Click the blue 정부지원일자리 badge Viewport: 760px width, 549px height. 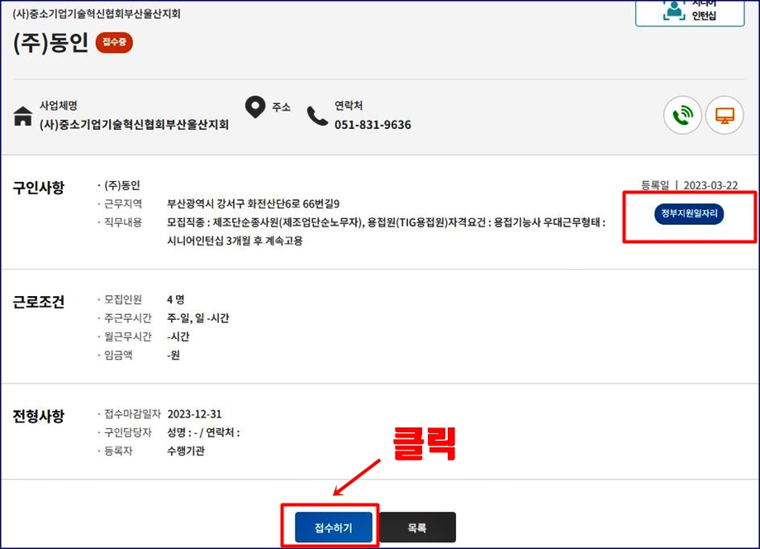tap(689, 214)
